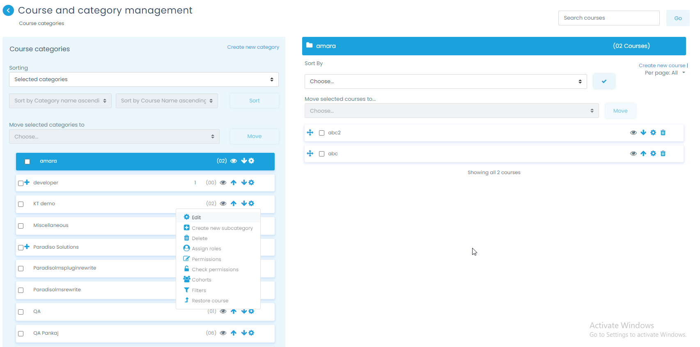Move developer category up with arrow
Viewport: 700px width, 347px height.
click(x=234, y=183)
